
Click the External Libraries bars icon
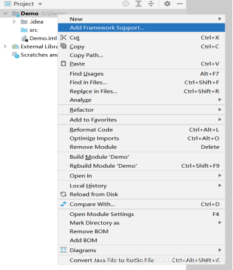(15, 46)
